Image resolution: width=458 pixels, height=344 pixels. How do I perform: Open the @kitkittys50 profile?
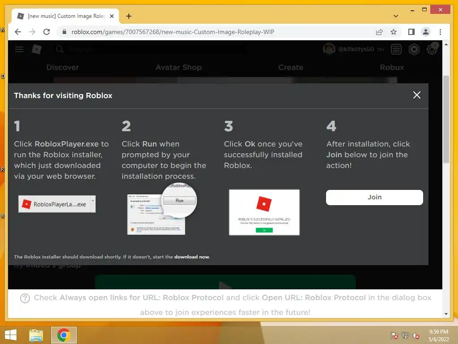point(349,49)
